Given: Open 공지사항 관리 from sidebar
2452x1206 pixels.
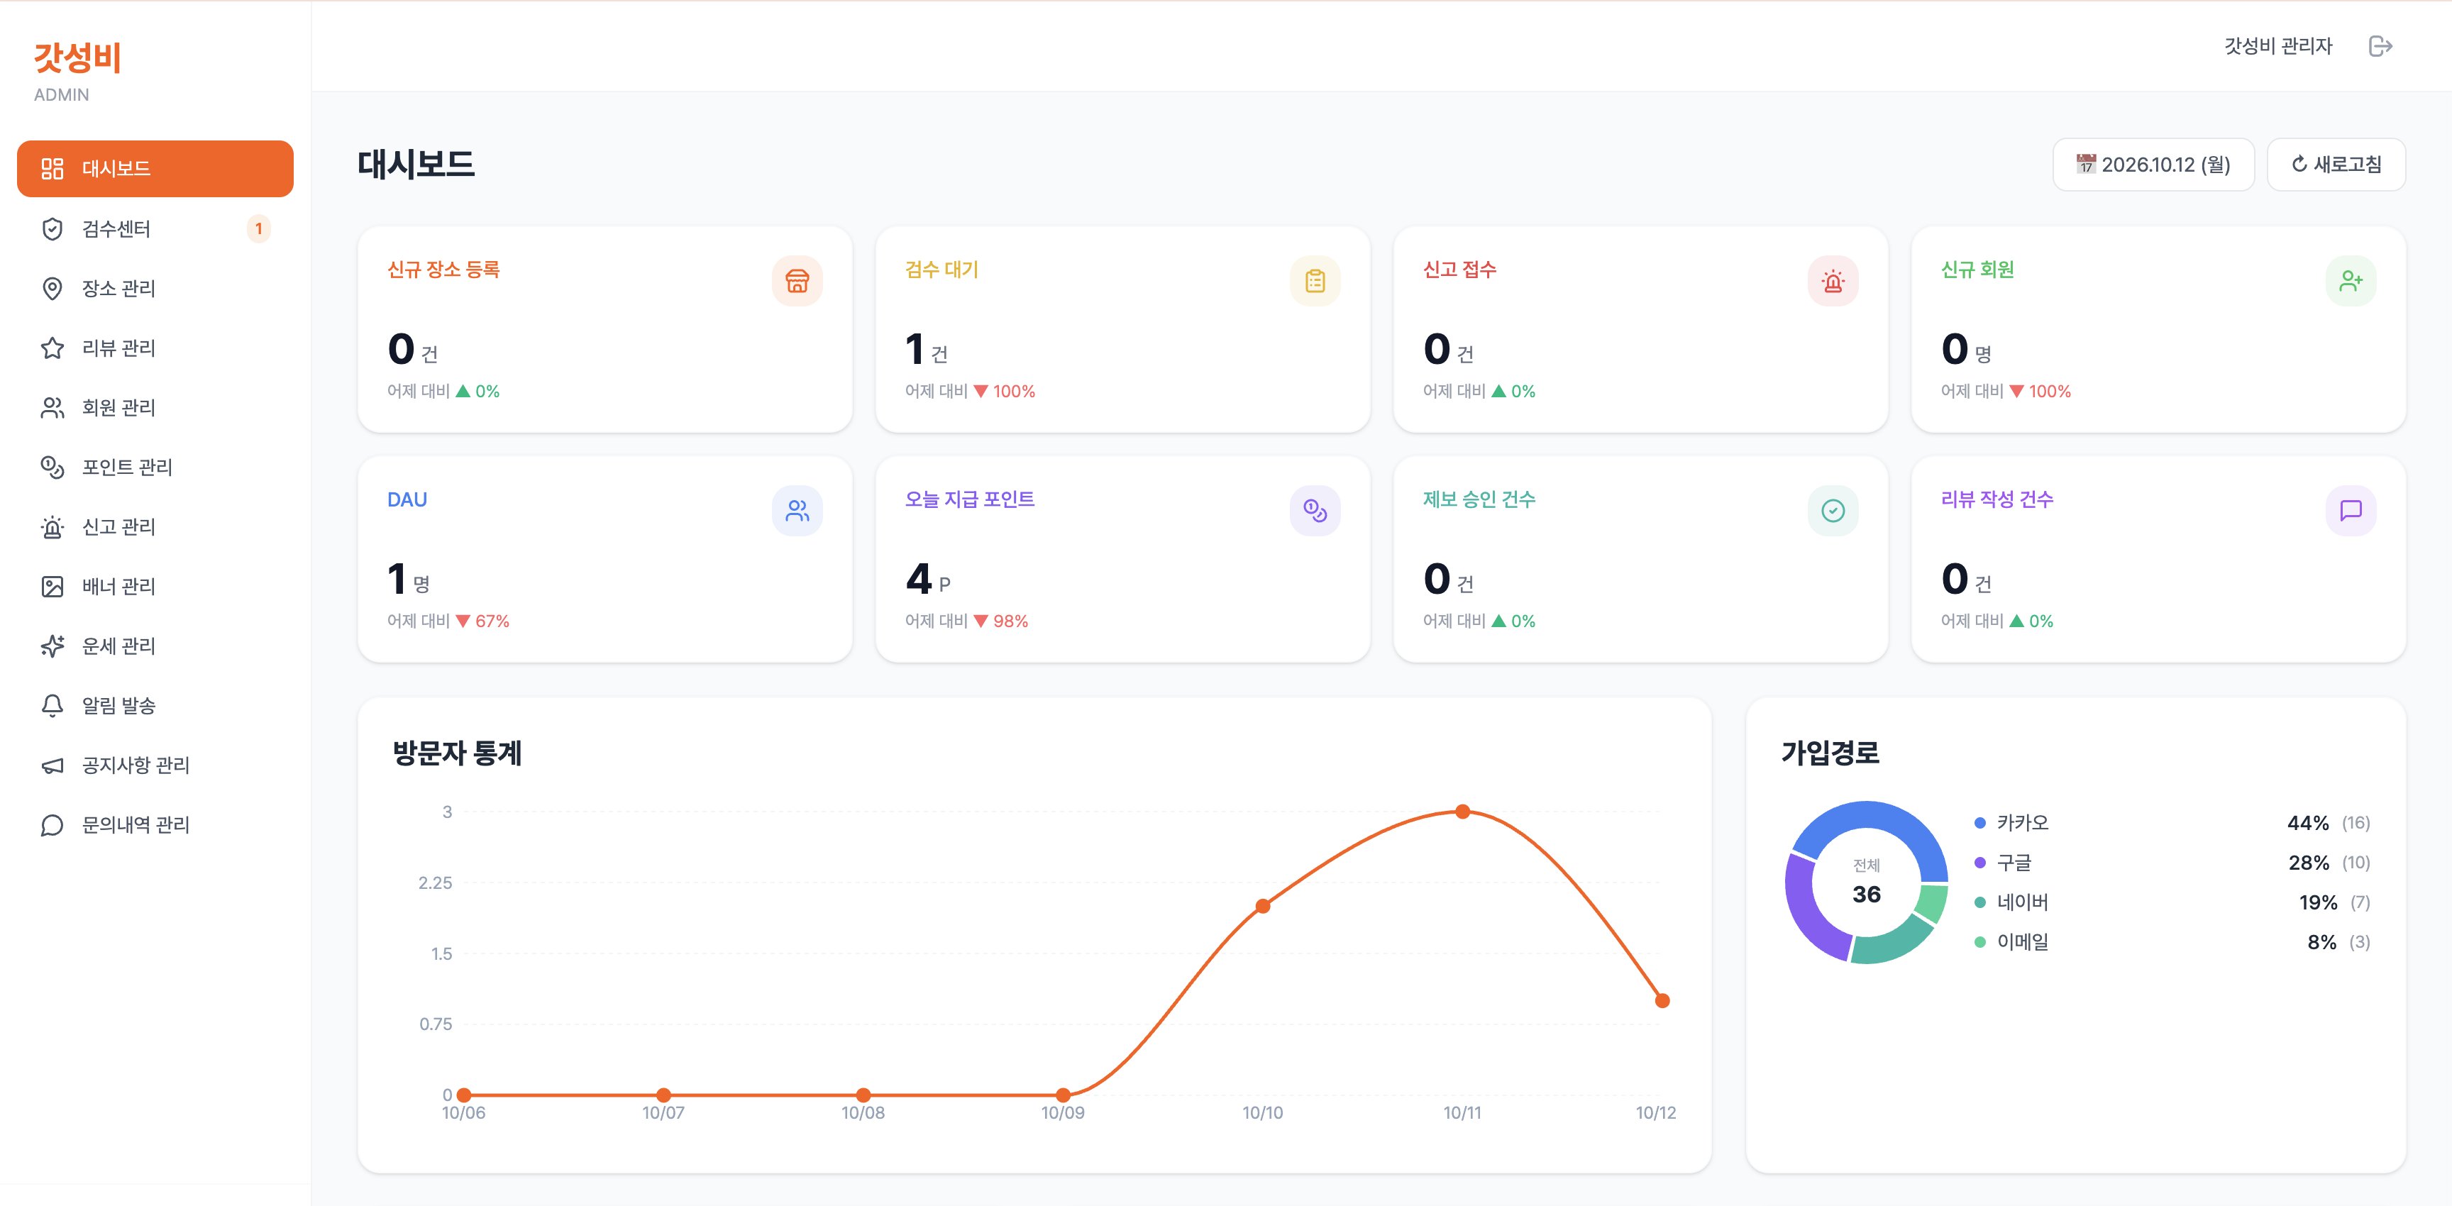Looking at the screenshot, I should pyautogui.click(x=155, y=765).
